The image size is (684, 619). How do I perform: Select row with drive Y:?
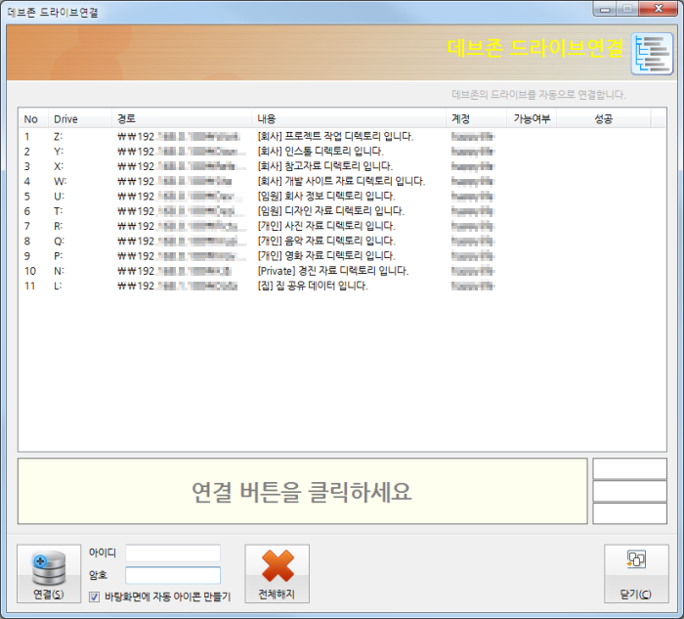342,152
